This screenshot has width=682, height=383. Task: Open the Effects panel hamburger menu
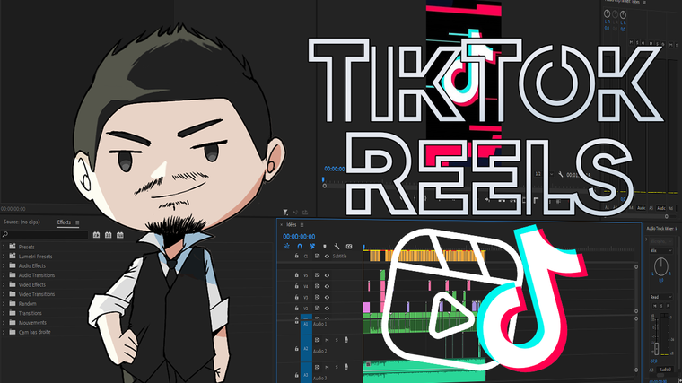pyautogui.click(x=77, y=222)
